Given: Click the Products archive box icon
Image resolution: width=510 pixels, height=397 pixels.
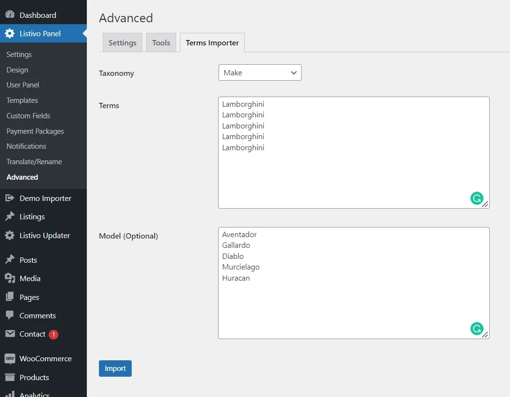Looking at the screenshot, I should point(10,377).
